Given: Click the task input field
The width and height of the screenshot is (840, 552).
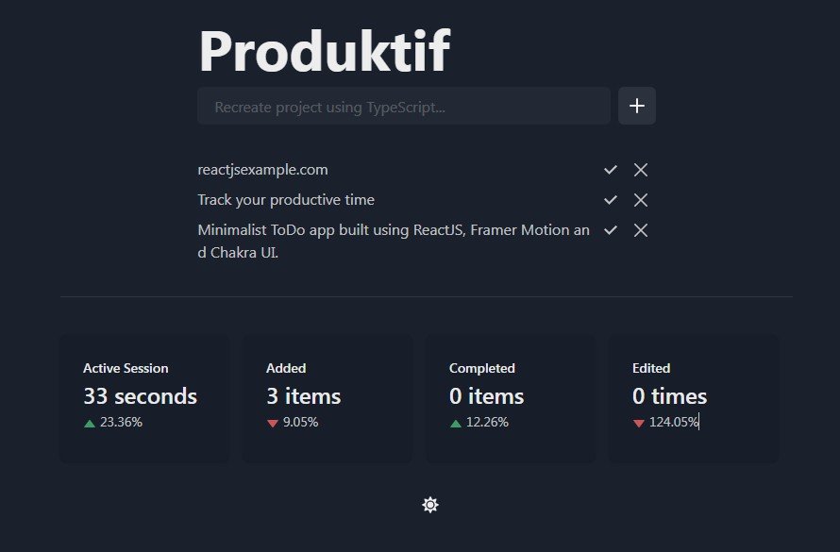Looking at the screenshot, I should click(404, 106).
